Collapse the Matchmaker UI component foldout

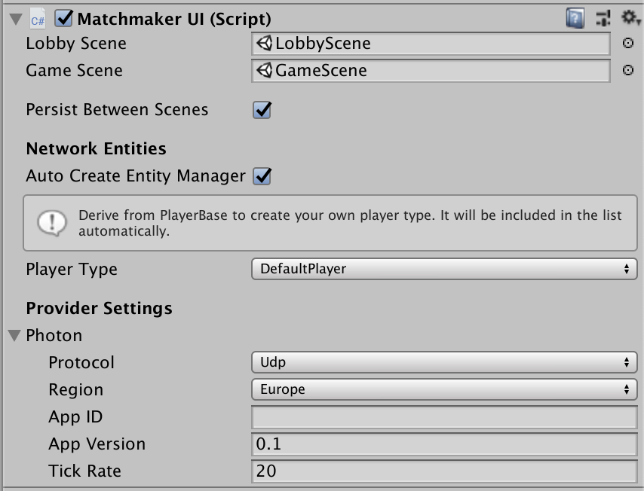[x=16, y=19]
